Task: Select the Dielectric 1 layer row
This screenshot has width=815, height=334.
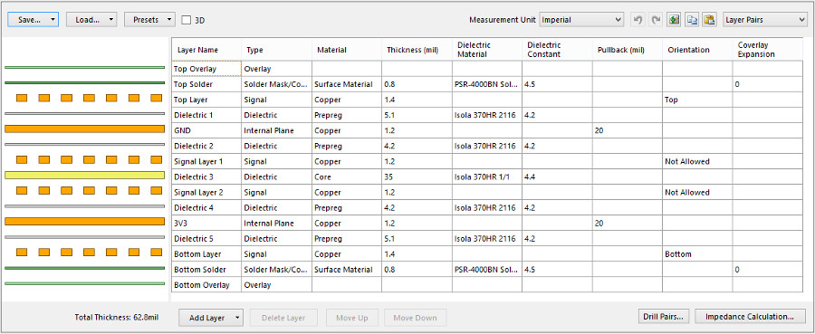Action: click(487, 115)
